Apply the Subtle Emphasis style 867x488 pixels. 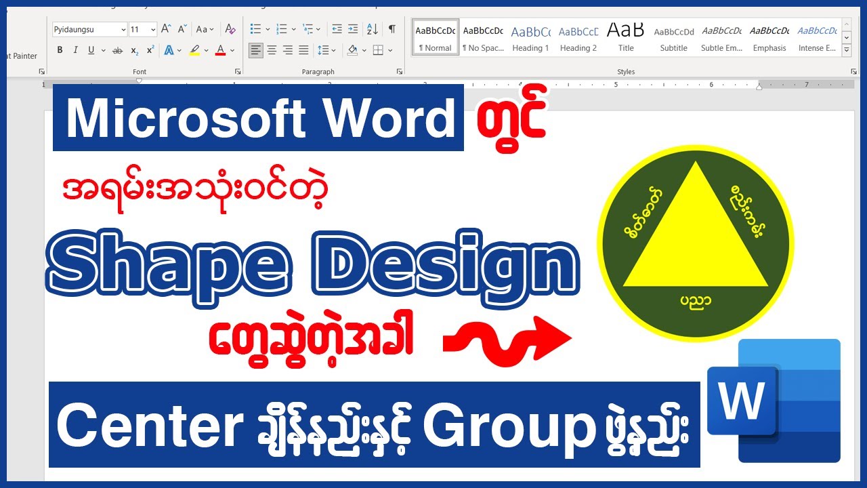[721, 37]
